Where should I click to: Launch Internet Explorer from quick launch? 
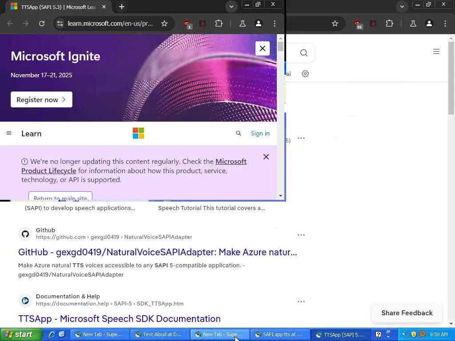tap(52, 334)
